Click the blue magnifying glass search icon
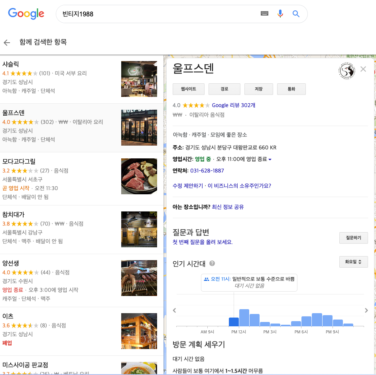376x375 pixels. point(296,14)
